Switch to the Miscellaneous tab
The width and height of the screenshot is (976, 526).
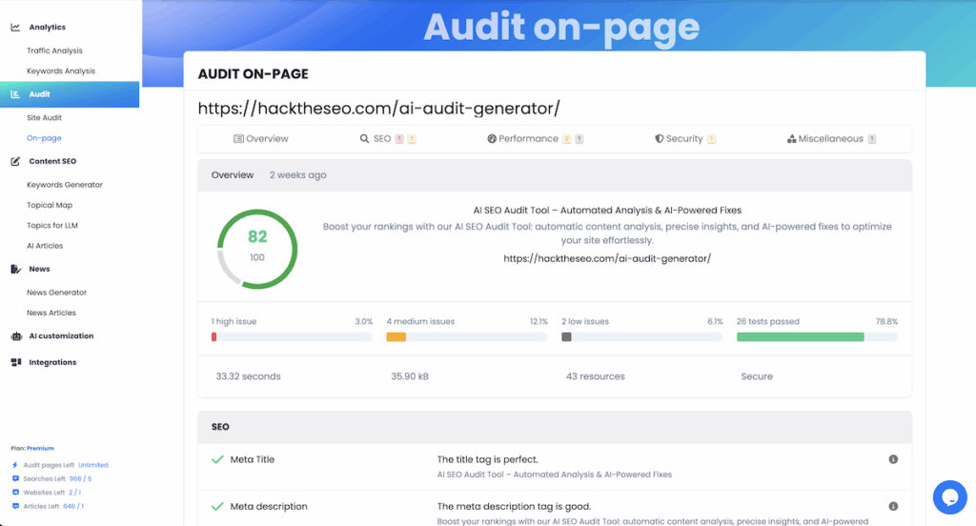coord(831,139)
